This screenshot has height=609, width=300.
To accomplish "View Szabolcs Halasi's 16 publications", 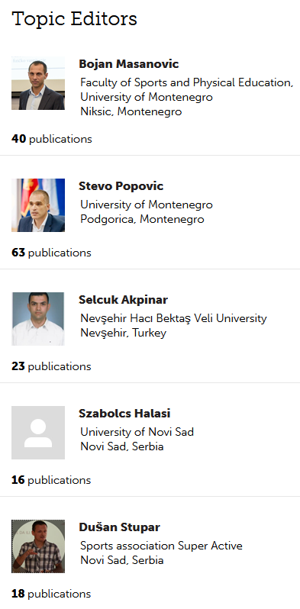I will (51, 481).
